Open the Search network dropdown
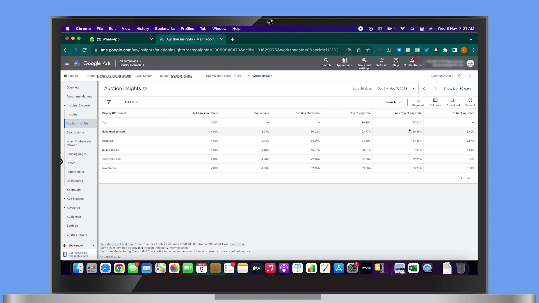Image resolution: width=539 pixels, height=303 pixels. tap(393, 102)
